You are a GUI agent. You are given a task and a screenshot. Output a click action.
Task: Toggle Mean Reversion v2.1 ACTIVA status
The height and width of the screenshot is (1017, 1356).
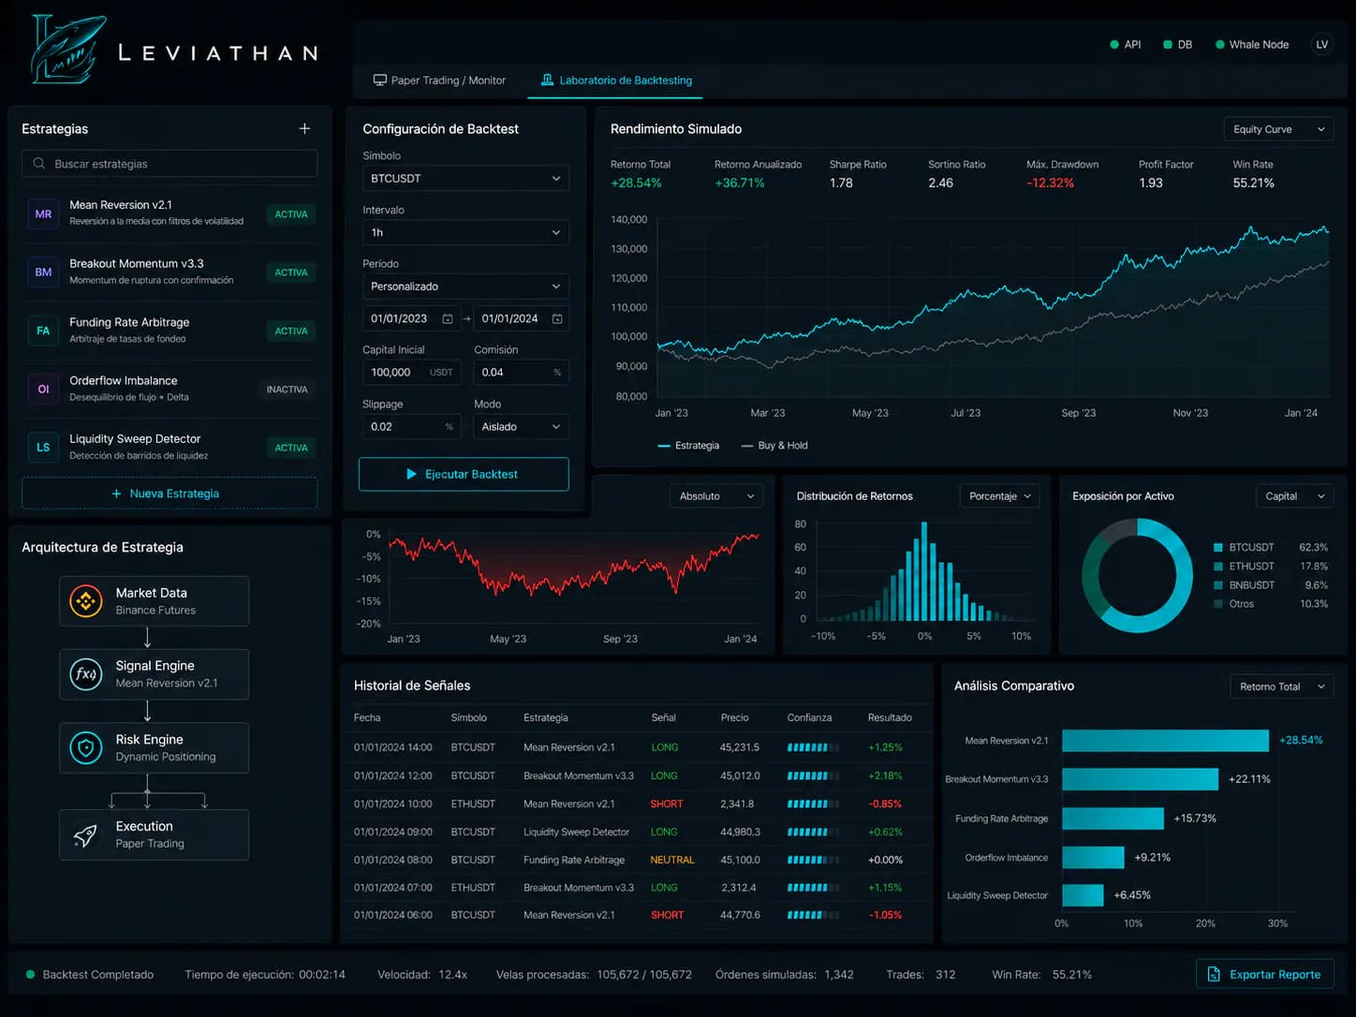[x=291, y=214]
